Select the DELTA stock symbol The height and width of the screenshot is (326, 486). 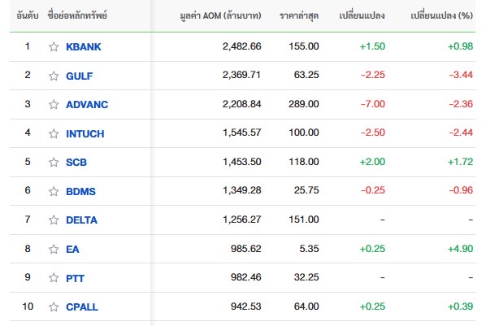(81, 220)
